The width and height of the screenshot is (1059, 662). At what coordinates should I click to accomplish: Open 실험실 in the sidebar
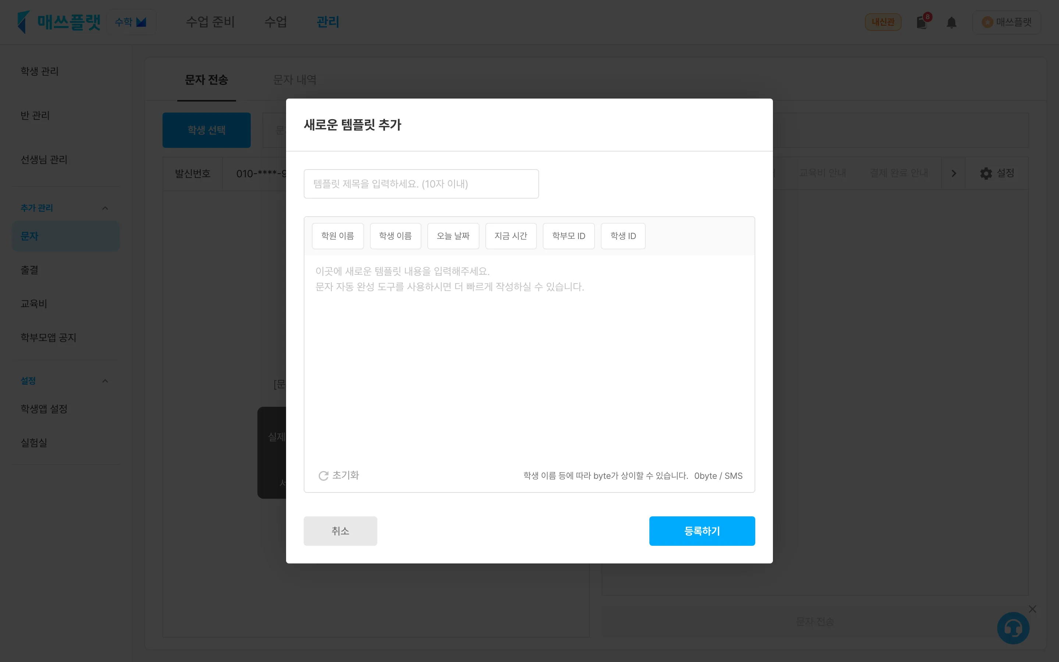(x=34, y=443)
